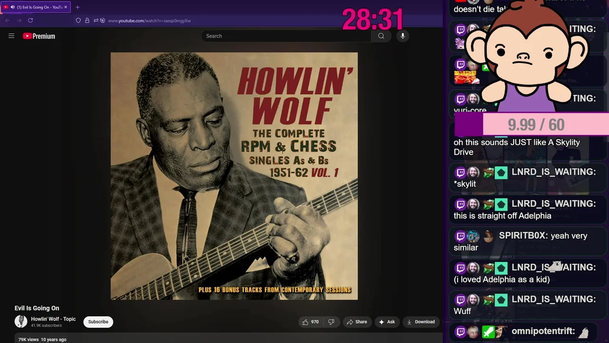
Task: Click the 9.99 / 60 progress bar
Action: coord(531,125)
